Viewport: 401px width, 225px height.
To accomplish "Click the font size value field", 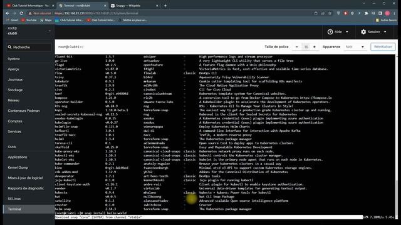I will tap(306, 47).
